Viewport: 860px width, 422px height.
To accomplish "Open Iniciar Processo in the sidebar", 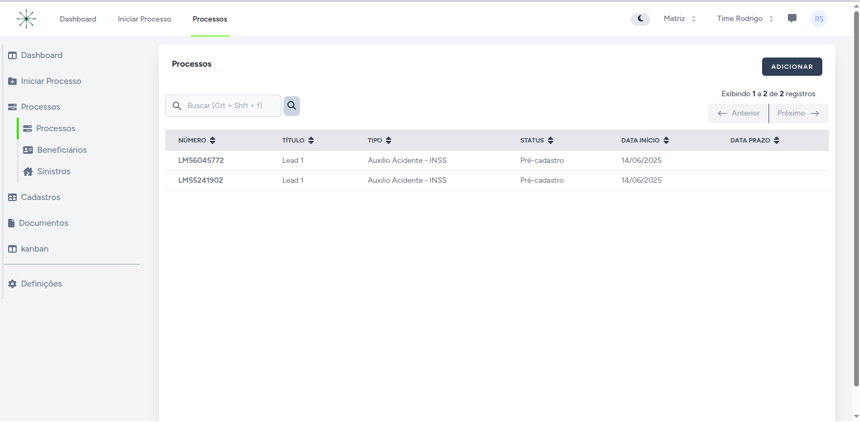I will point(45,81).
